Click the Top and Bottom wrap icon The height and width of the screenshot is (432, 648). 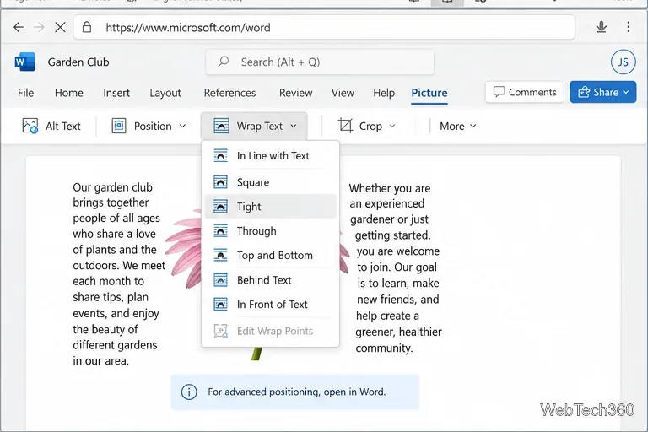221,255
